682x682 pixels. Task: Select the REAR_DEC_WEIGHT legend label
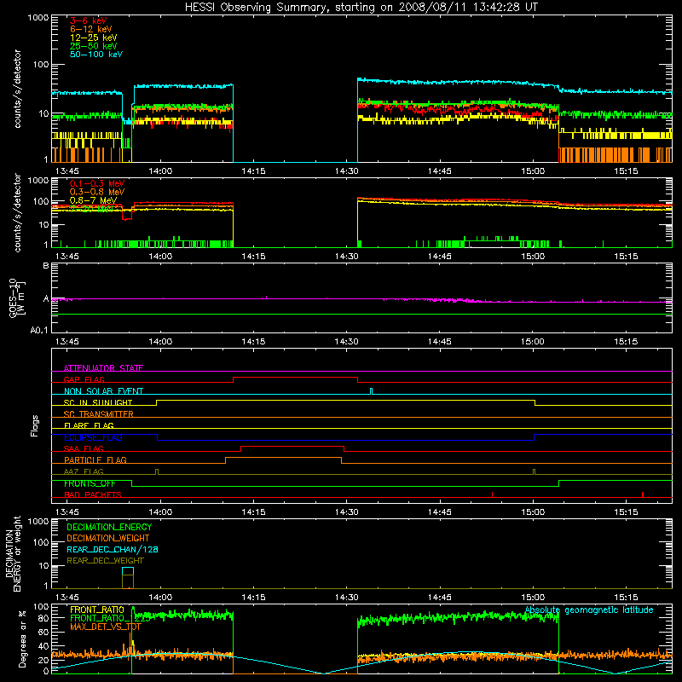click(105, 561)
